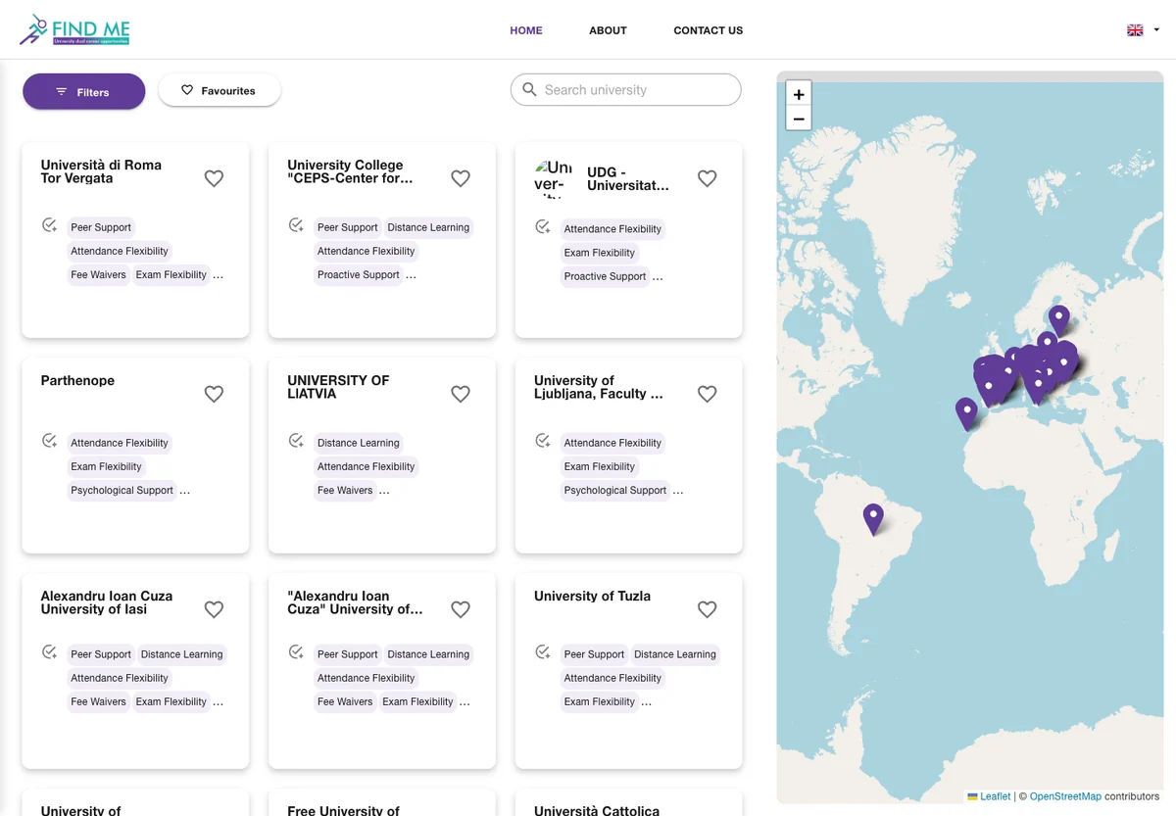Expand more tags on LIATVIA card
This screenshot has height=816, width=1176.
(x=384, y=491)
